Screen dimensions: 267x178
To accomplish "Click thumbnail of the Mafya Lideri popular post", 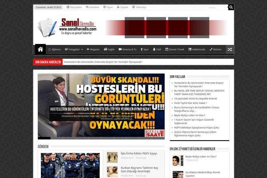I will (178, 161).
